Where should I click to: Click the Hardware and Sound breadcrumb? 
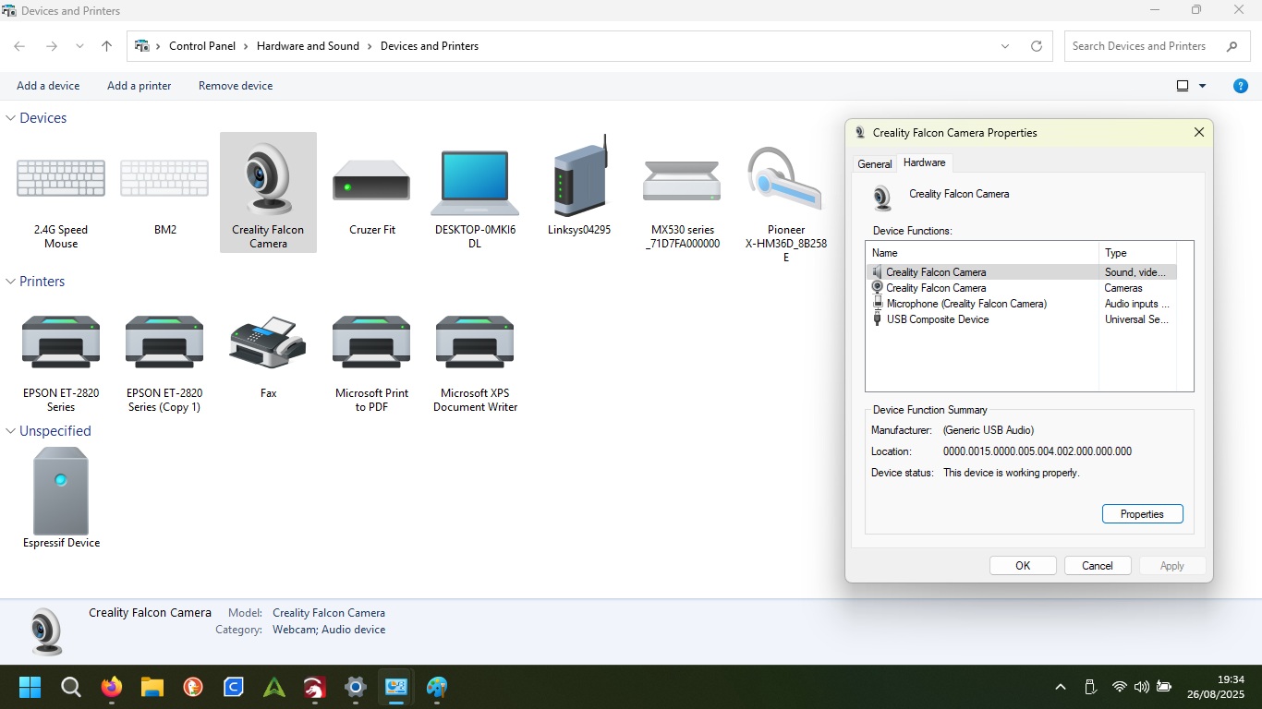pyautogui.click(x=308, y=46)
